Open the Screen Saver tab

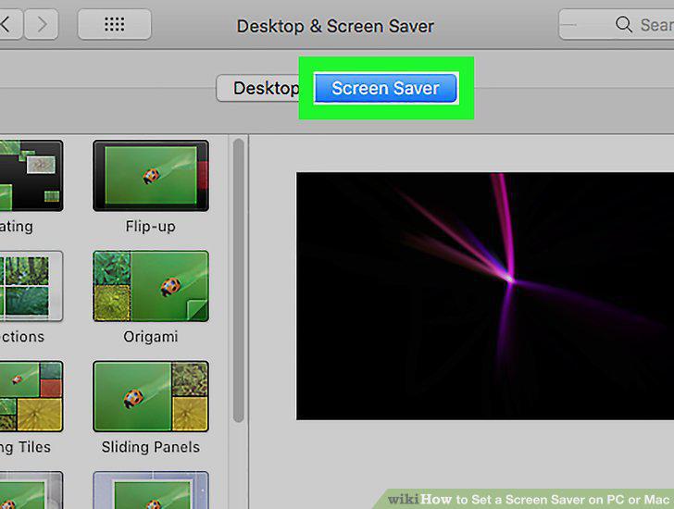pos(385,88)
